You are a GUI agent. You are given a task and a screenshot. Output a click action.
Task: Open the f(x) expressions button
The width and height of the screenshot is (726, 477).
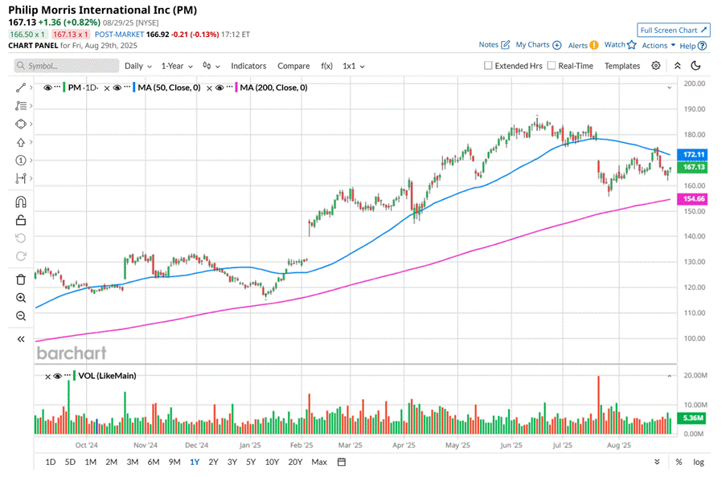tap(326, 66)
